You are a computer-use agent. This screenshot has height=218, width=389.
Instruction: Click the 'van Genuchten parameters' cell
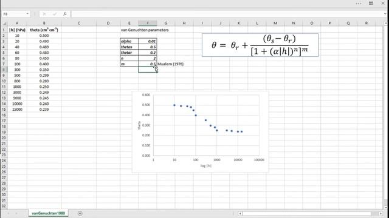point(145,30)
